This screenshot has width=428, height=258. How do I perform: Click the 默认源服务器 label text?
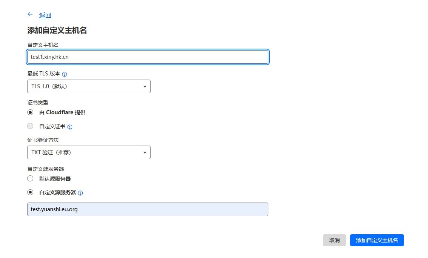[55, 178]
